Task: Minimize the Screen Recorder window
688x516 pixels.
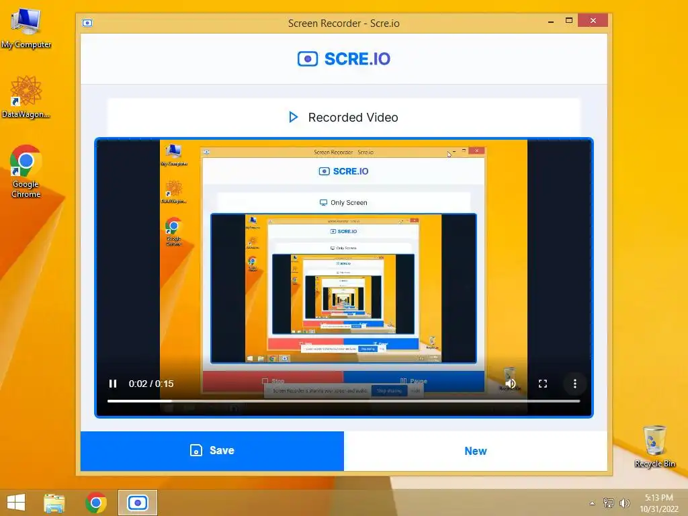Action: pos(551,21)
